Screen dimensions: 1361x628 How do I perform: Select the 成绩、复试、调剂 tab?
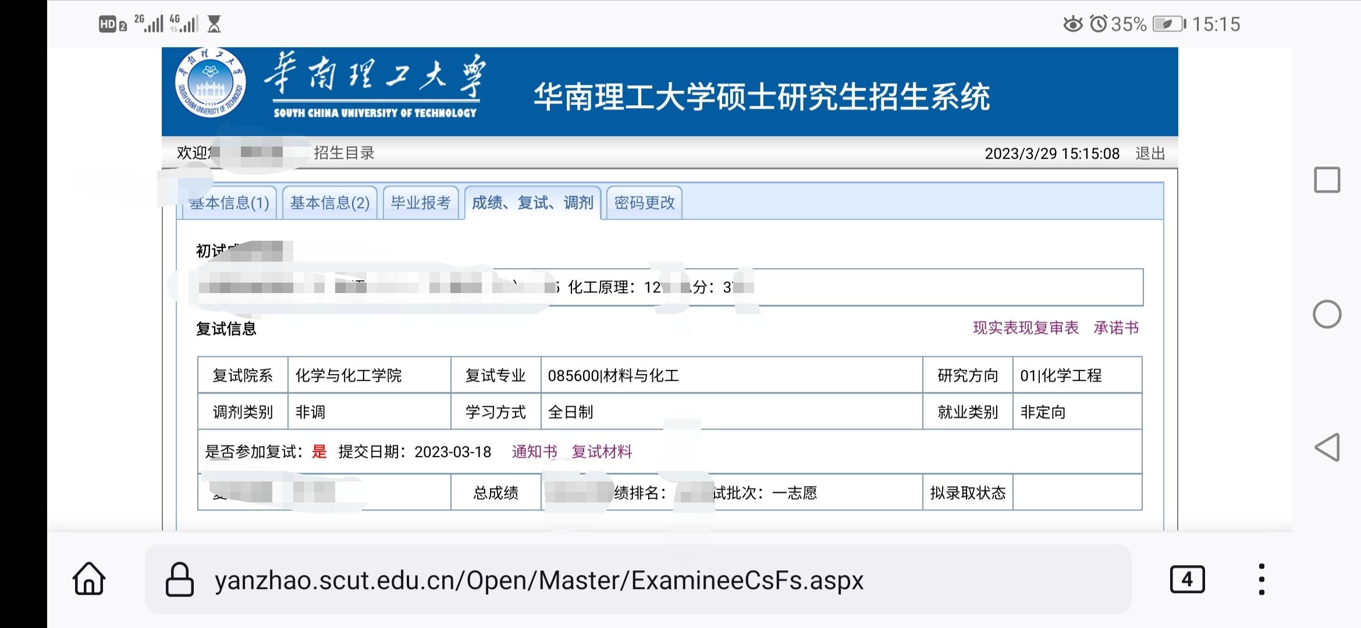pyautogui.click(x=532, y=203)
